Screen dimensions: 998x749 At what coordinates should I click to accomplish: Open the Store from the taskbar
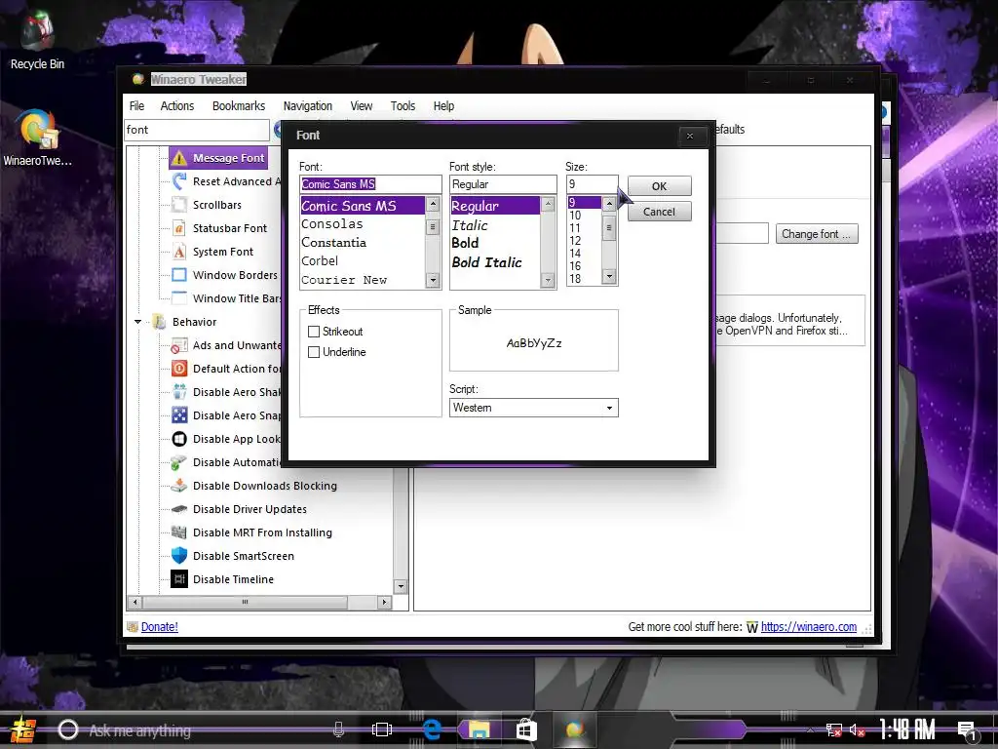coord(526,729)
